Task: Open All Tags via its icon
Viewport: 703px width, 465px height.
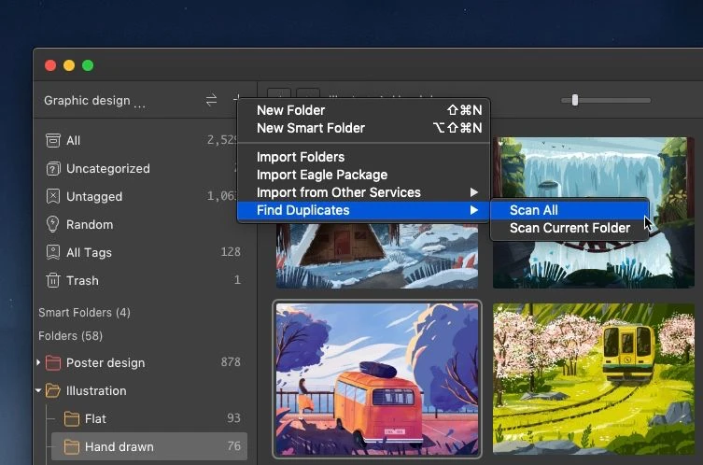Action: click(x=53, y=252)
